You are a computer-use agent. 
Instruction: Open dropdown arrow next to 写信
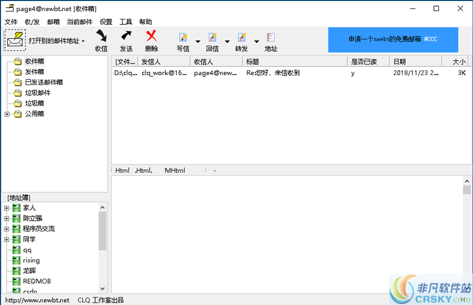coord(198,41)
